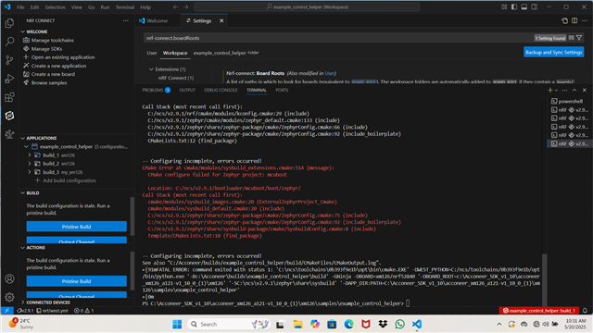Click Manage SDKs entry
Viewport: 593px width, 333px height.
tap(46, 49)
